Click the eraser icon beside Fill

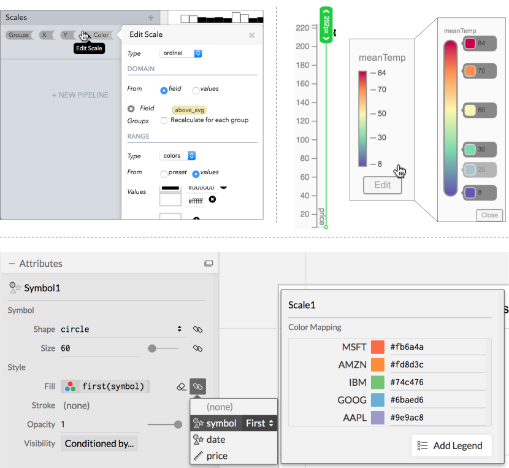coord(180,386)
